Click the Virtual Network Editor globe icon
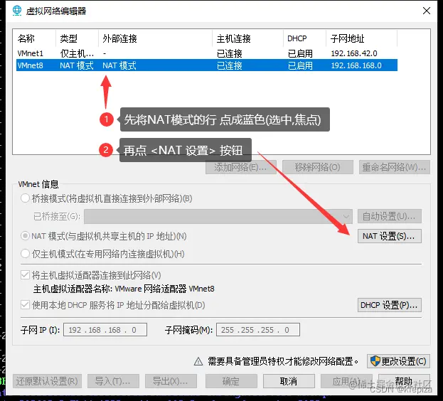443x401 pixels. point(17,11)
